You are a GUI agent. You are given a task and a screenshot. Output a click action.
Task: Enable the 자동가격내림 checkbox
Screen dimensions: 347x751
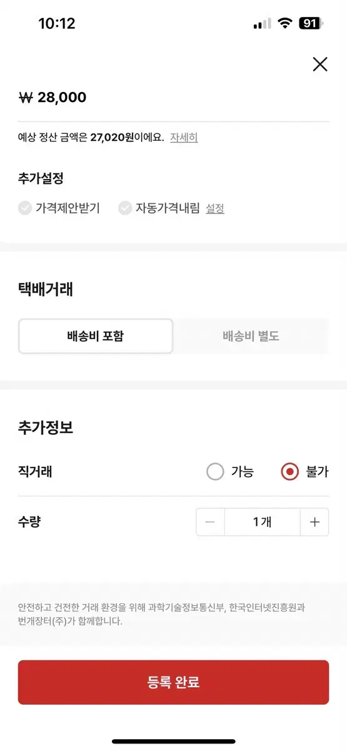pos(125,208)
